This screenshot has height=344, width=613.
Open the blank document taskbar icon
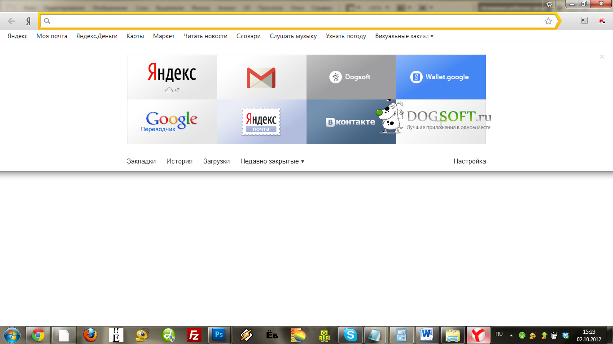click(x=64, y=335)
